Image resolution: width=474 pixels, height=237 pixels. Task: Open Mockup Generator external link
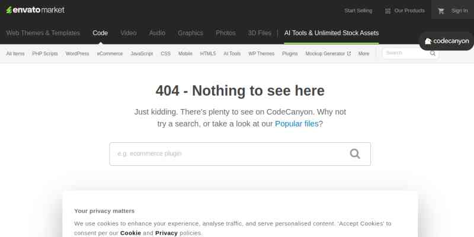click(x=328, y=53)
